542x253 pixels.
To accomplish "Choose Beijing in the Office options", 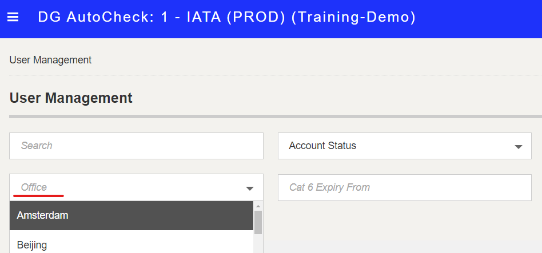I will [131, 244].
